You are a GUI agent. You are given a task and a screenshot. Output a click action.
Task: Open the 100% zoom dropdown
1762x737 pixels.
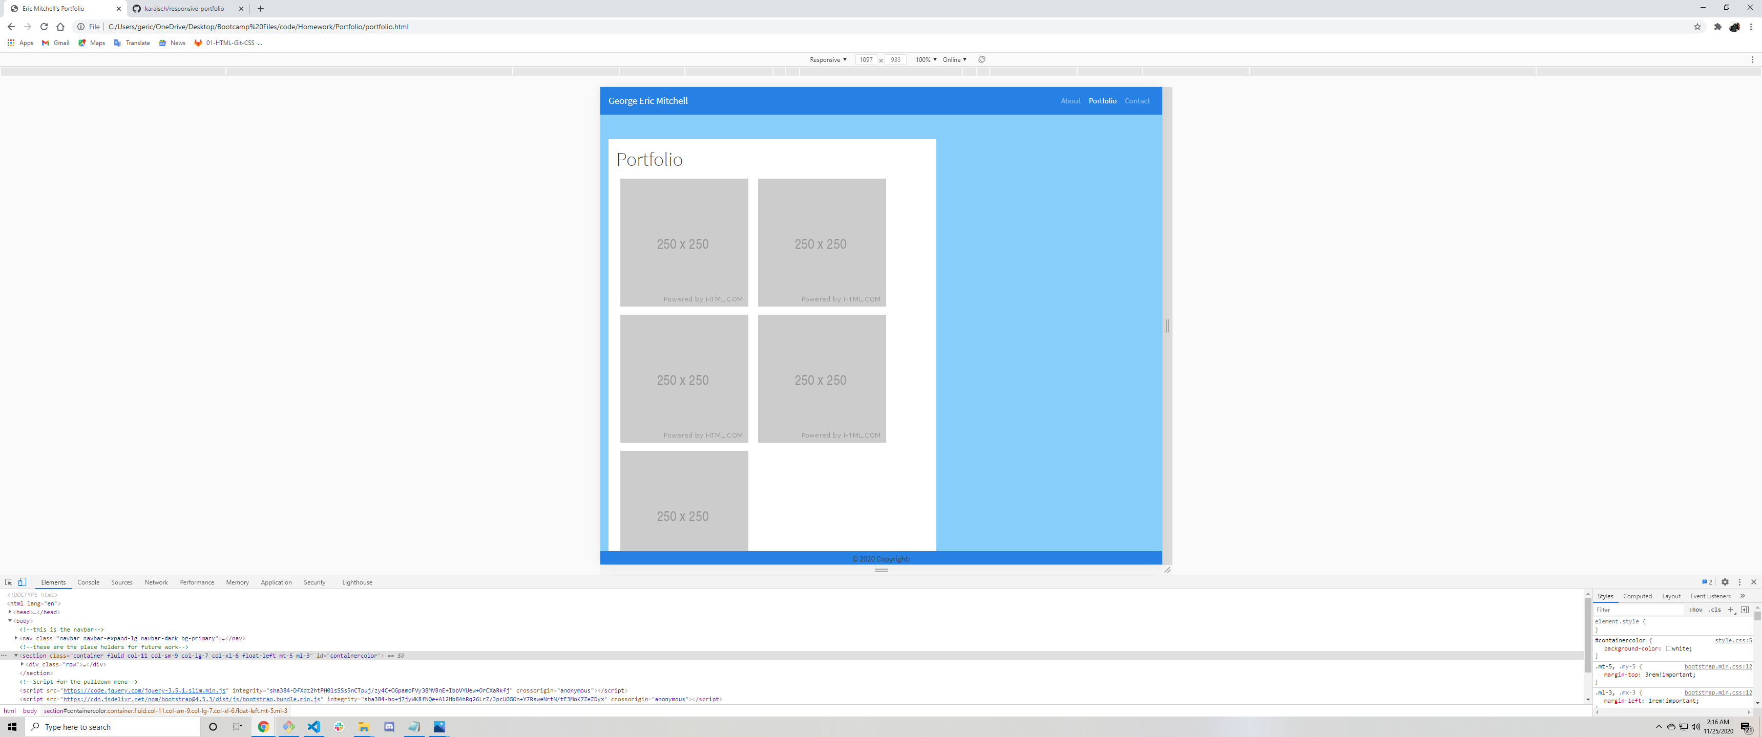tap(926, 59)
